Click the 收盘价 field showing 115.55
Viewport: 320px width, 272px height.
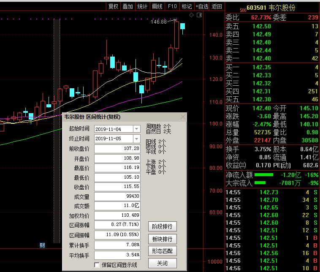click(x=117, y=187)
